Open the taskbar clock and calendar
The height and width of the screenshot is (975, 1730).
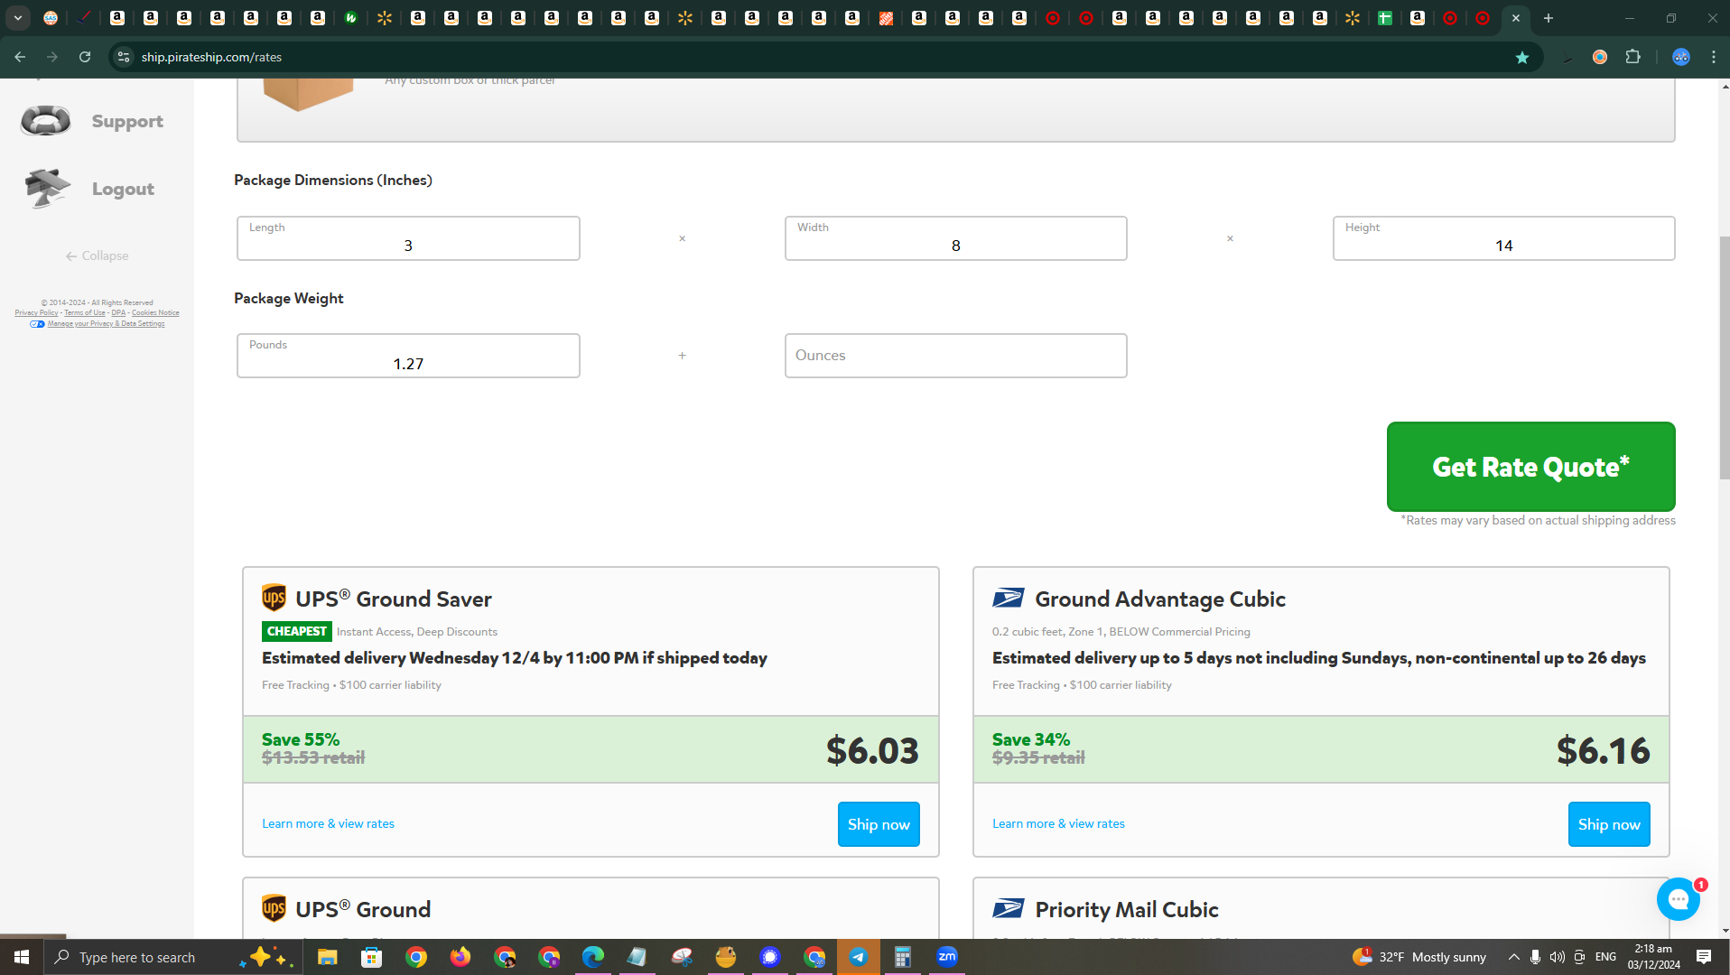[x=1653, y=957]
